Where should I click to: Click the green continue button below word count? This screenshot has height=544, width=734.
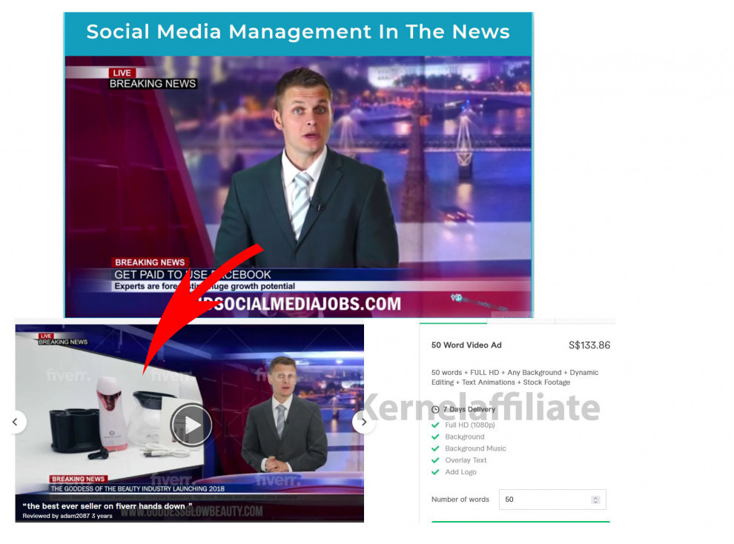[520, 522]
